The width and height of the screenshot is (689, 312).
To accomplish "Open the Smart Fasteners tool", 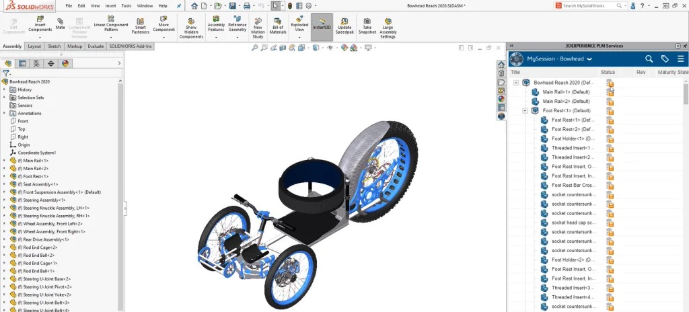I will pos(141,25).
